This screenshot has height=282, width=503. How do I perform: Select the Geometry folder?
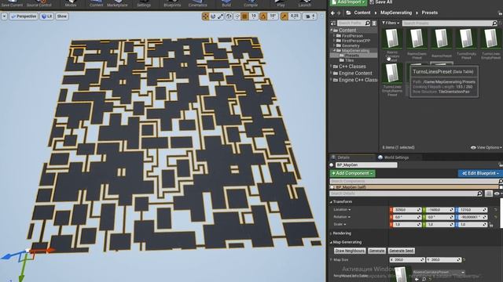(x=351, y=45)
